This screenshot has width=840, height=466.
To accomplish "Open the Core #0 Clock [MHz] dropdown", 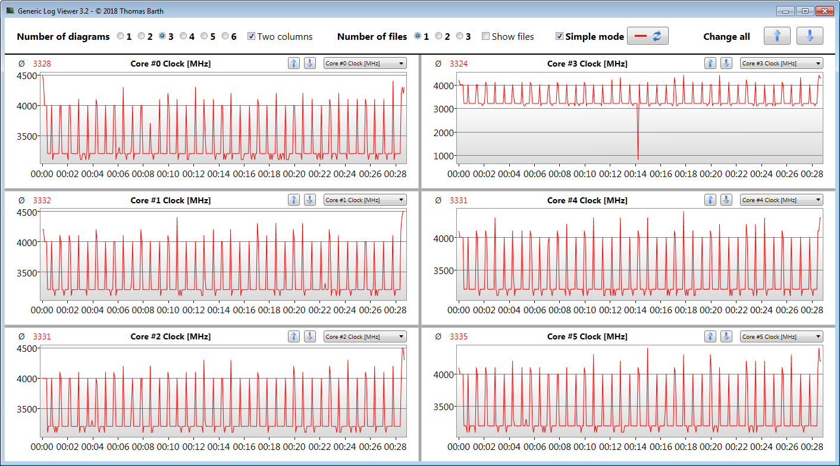I will point(365,64).
